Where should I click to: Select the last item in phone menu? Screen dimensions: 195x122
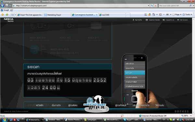point(135,86)
